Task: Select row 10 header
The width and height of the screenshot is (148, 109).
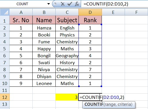Action: [5, 83]
